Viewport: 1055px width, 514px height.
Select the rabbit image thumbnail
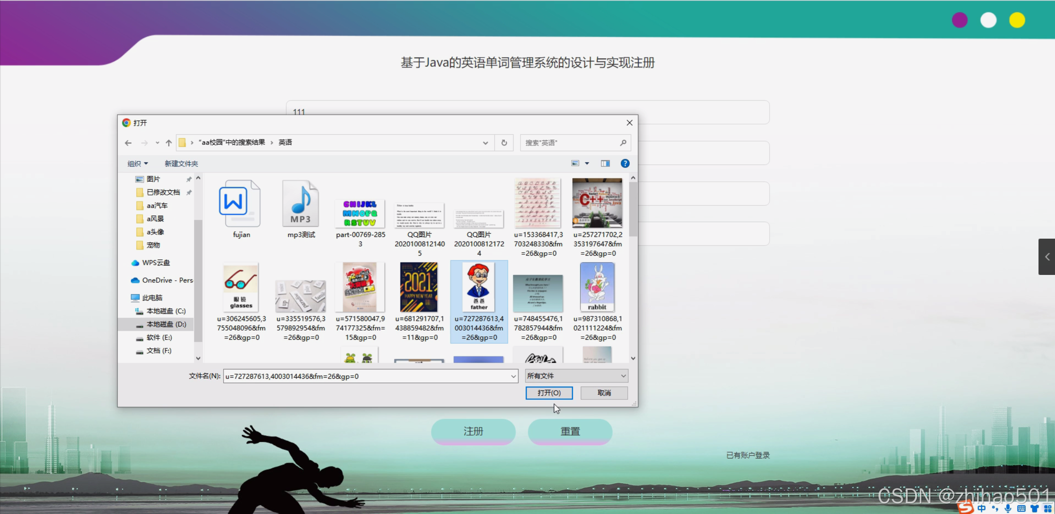pyautogui.click(x=597, y=287)
